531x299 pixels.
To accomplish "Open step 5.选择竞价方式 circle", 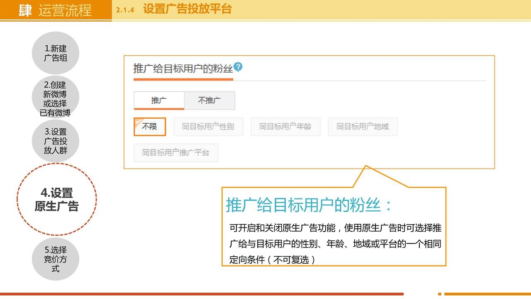I will click(x=56, y=259).
